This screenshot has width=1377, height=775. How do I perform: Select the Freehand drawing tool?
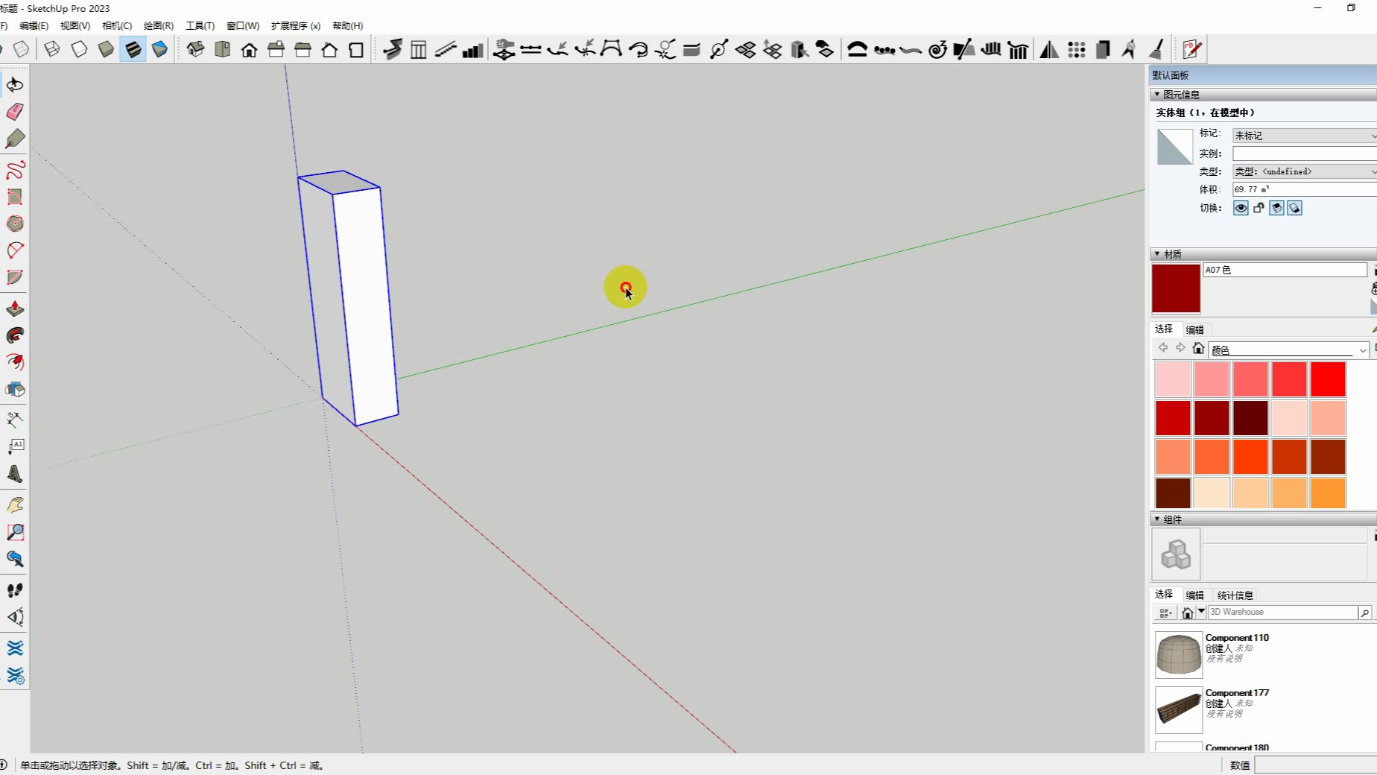(x=15, y=171)
